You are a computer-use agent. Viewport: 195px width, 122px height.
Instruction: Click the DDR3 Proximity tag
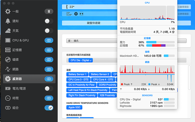[x=107, y=85]
